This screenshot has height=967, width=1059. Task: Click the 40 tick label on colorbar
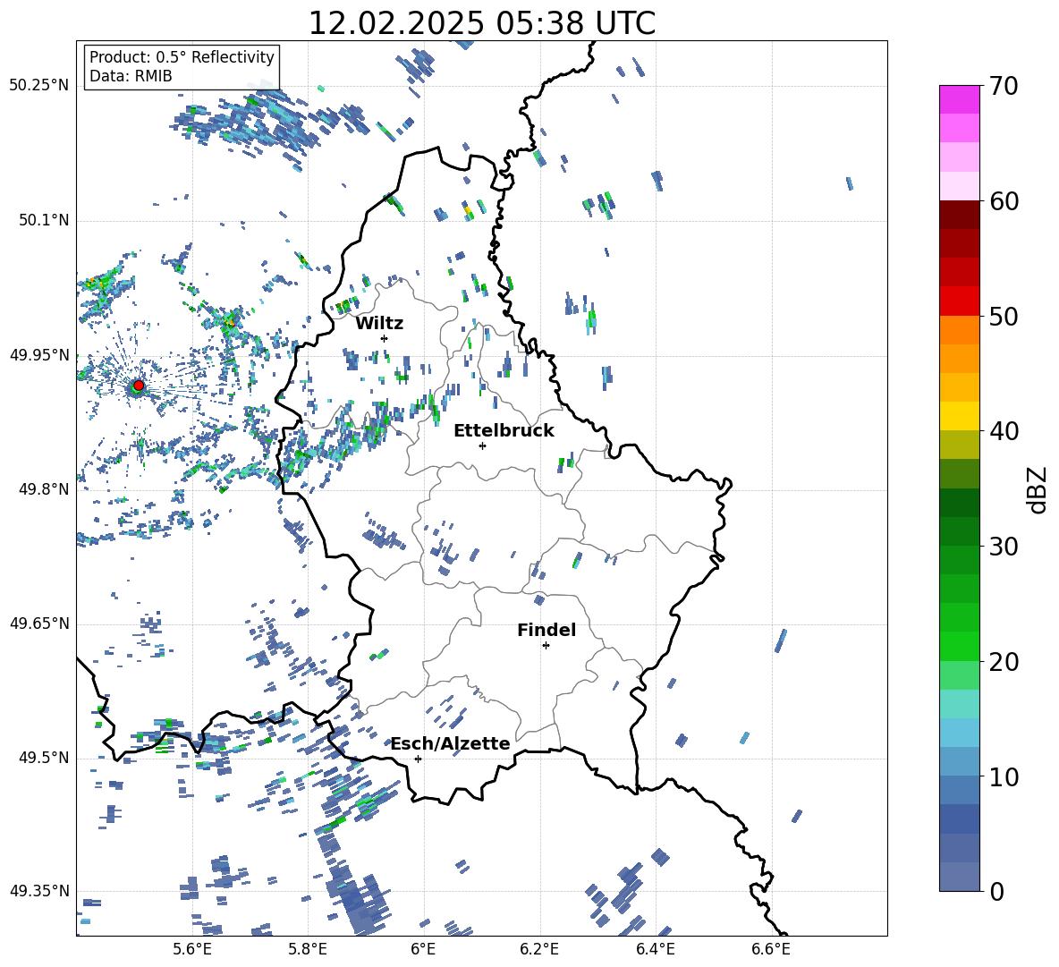1004,431
